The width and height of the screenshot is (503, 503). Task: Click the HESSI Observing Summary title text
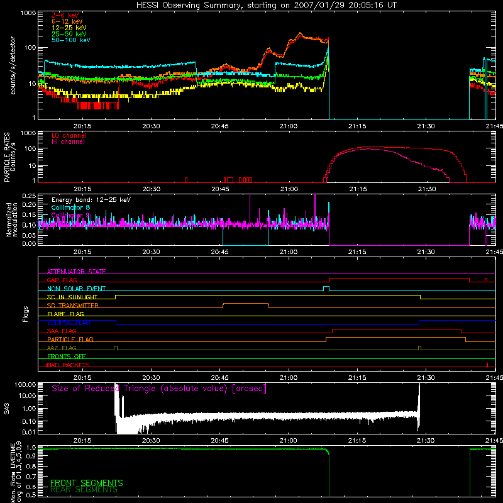[x=267, y=6]
